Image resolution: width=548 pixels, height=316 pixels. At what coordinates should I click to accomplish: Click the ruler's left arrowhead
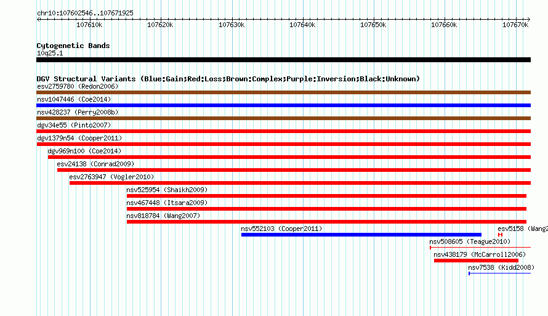click(38, 20)
